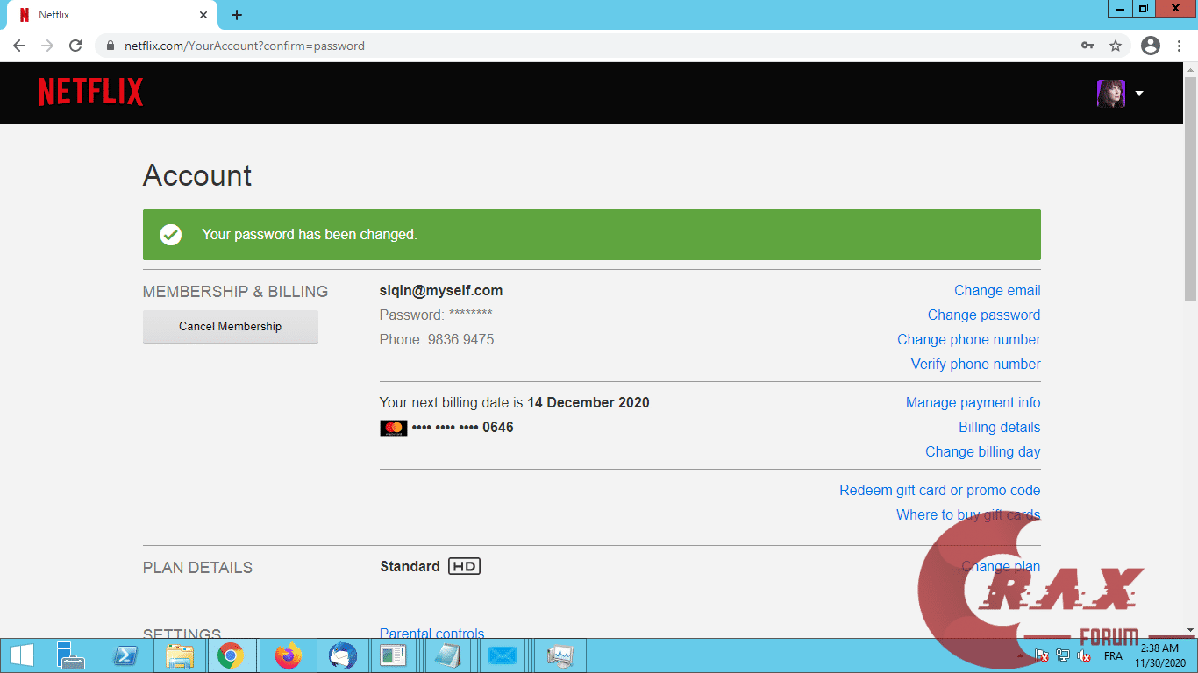
Task: Open Manage payment info
Action: click(973, 403)
